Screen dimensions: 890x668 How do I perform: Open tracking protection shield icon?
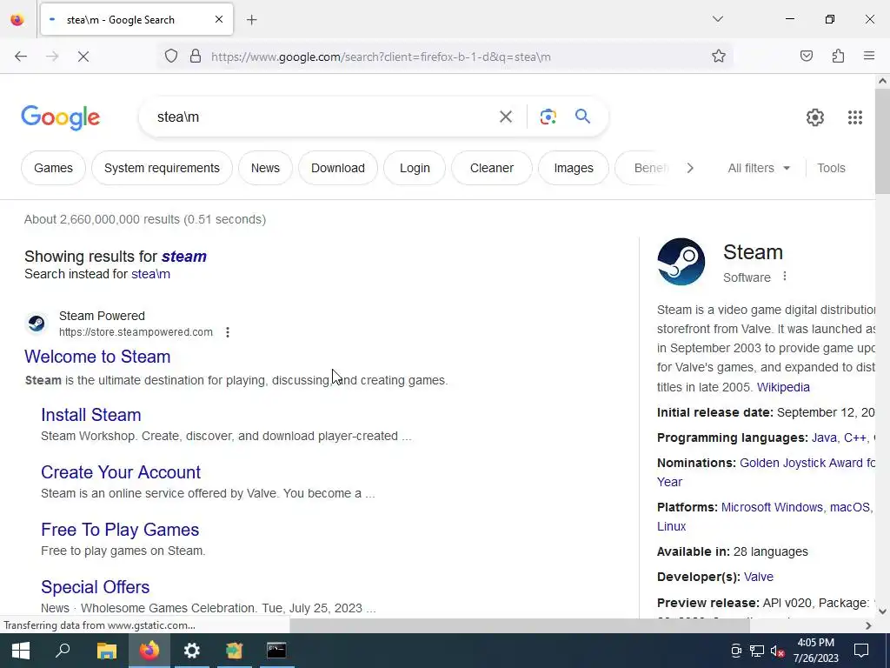tap(171, 57)
